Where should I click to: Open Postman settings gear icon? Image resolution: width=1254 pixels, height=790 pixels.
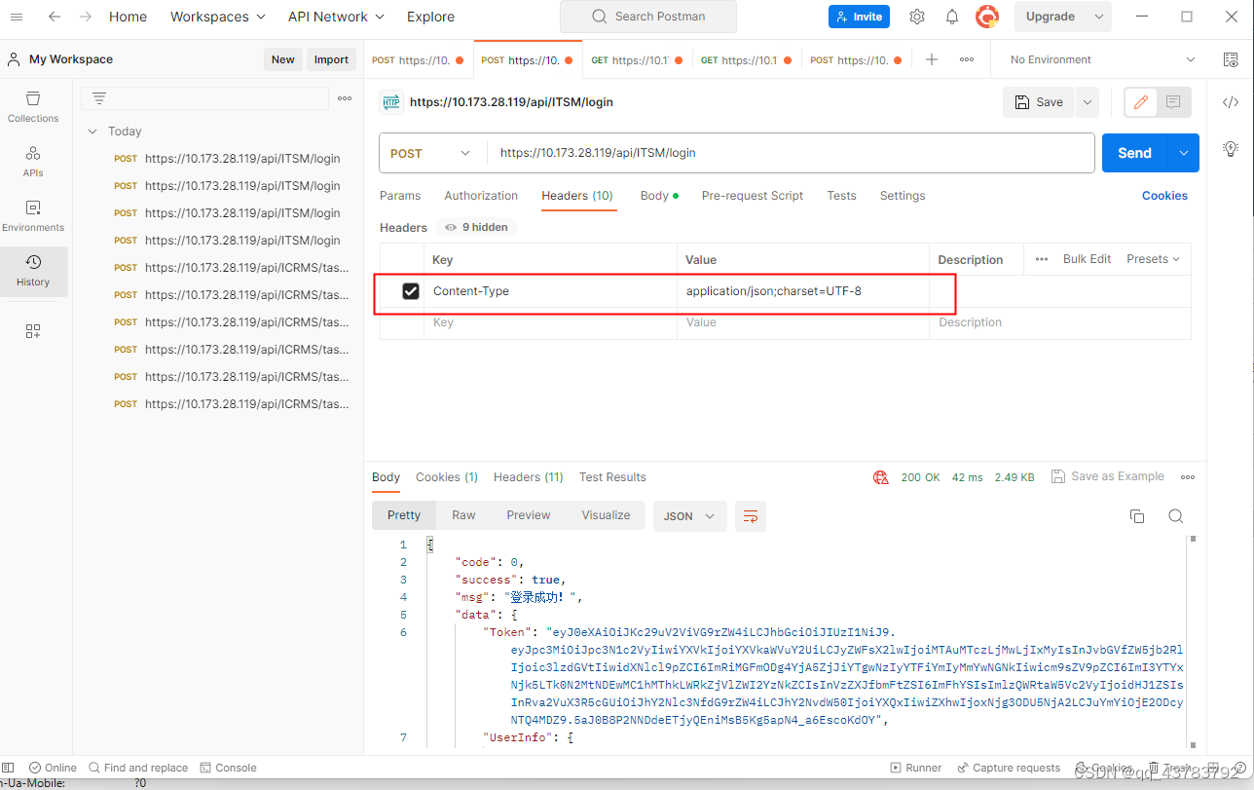(x=916, y=17)
